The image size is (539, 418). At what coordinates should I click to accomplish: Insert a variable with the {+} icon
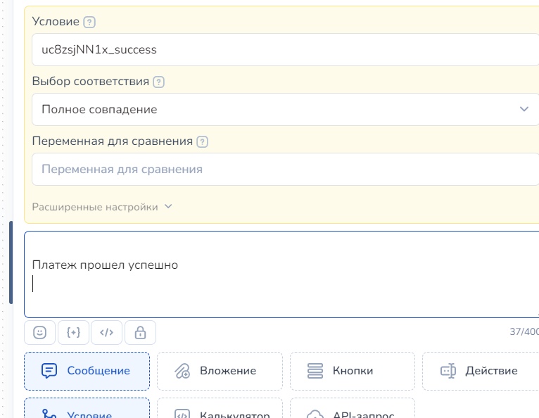pyautogui.click(x=73, y=333)
